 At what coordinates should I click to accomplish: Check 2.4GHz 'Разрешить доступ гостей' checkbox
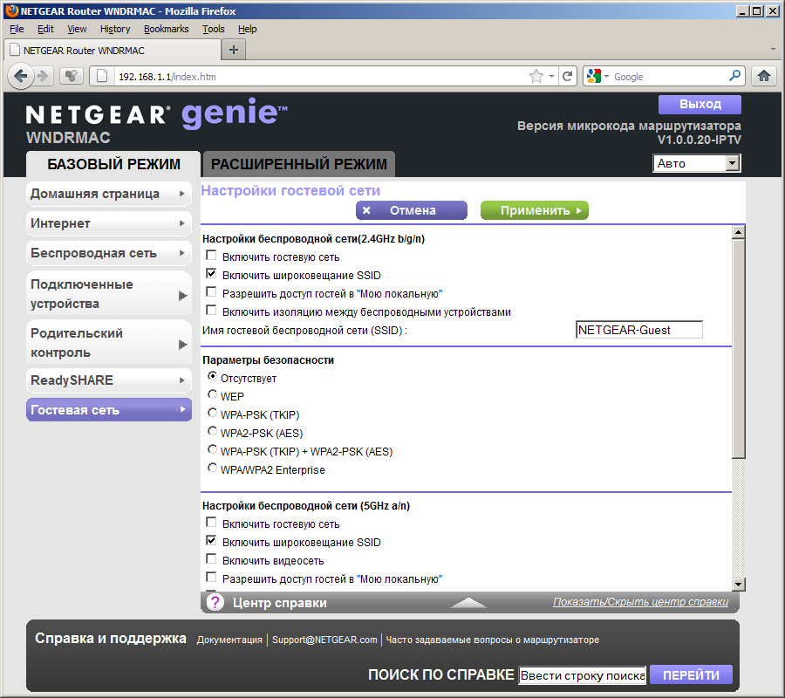211,292
